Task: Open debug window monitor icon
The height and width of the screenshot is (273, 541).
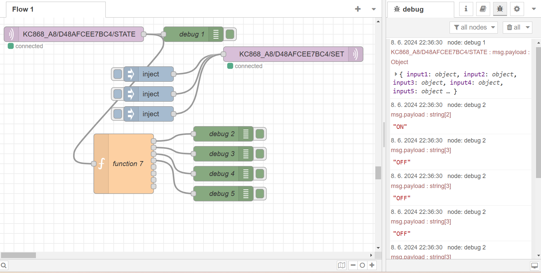Action: click(x=534, y=266)
